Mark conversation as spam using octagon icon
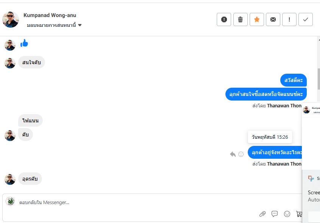This screenshot has height=223, width=320. 224,20
